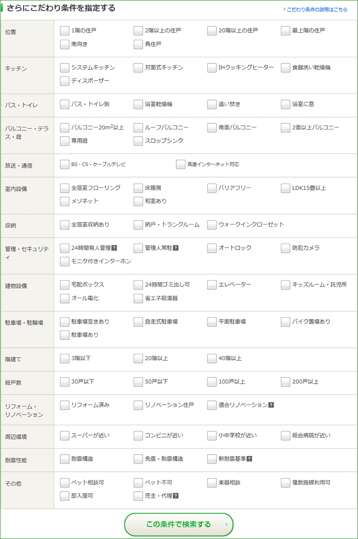The image size is (358, 539).
Task: Enable システムキッチン option
Action: [64, 68]
